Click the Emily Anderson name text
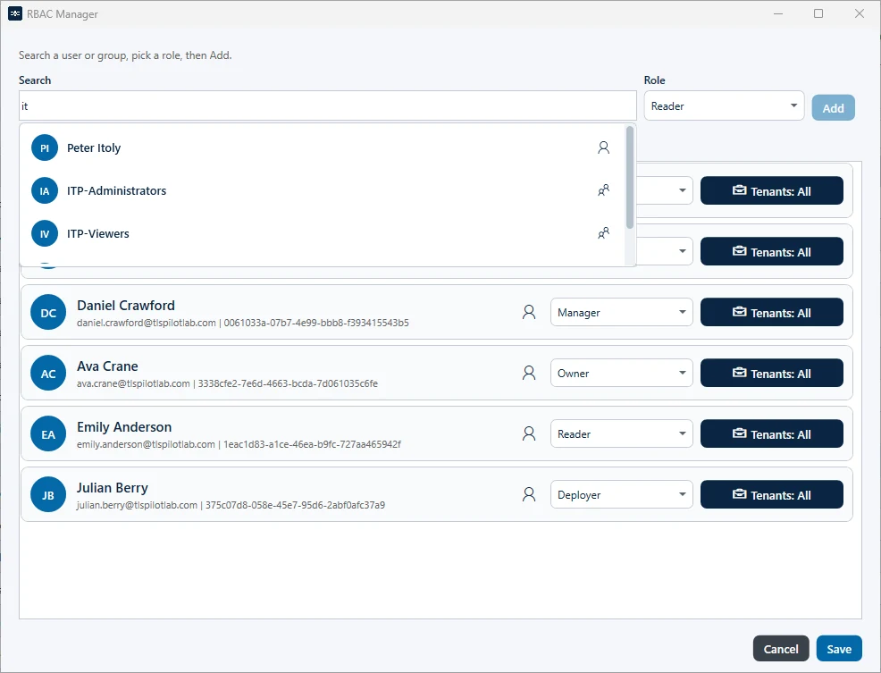Image resolution: width=881 pixels, height=673 pixels. [124, 426]
